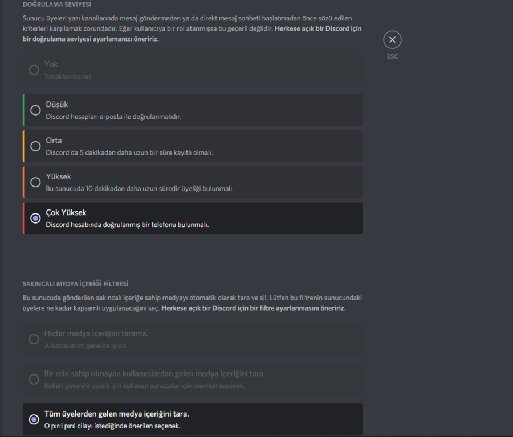The image size is (513, 437).
Task: Select 'Hiçbir medya içeriğini tarama' radio circle
Action: 34,339
